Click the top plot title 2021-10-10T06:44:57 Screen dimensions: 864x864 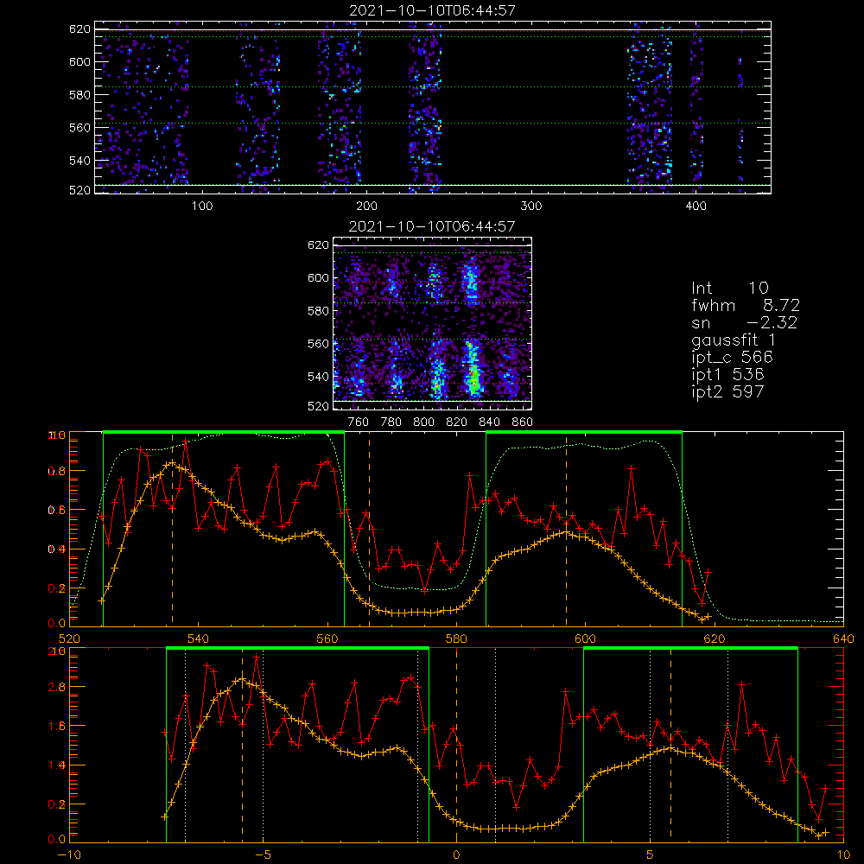tap(432, 10)
